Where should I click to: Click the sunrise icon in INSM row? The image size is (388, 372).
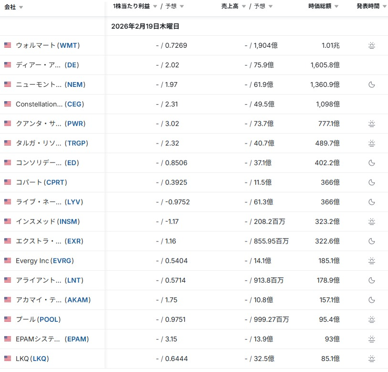tap(372, 222)
